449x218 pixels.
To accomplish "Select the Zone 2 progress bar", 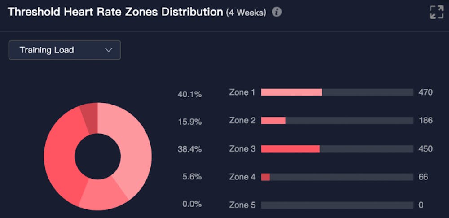I will click(x=337, y=121).
